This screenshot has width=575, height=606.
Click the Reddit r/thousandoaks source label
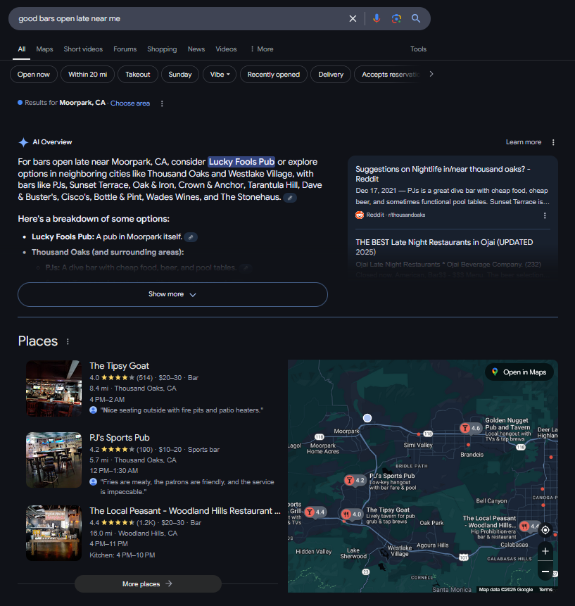(396, 215)
